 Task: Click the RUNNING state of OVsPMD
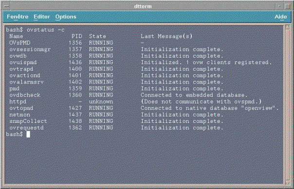point(101,43)
